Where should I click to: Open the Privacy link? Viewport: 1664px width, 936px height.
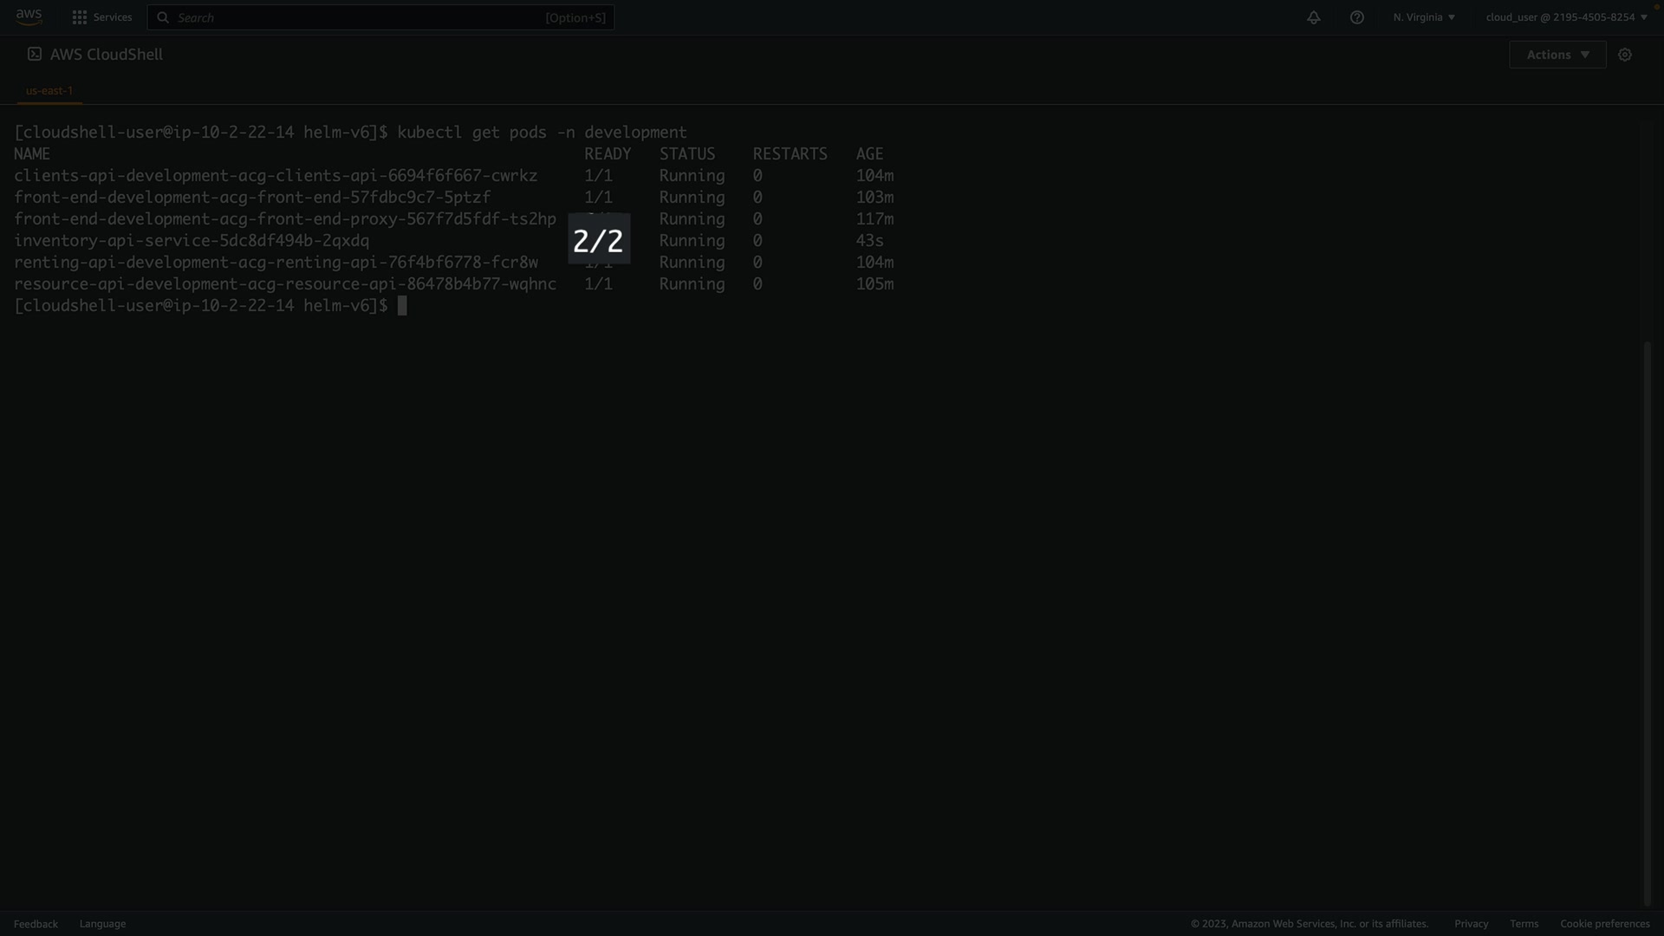tap(1471, 924)
